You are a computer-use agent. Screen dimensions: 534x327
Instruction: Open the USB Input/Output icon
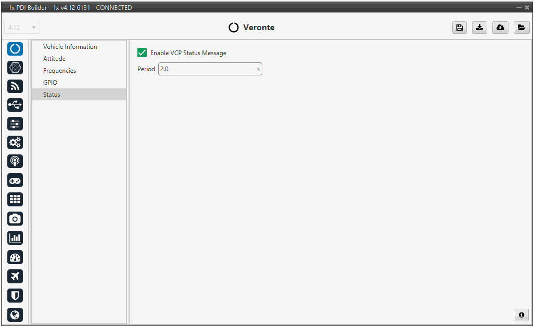click(x=15, y=105)
